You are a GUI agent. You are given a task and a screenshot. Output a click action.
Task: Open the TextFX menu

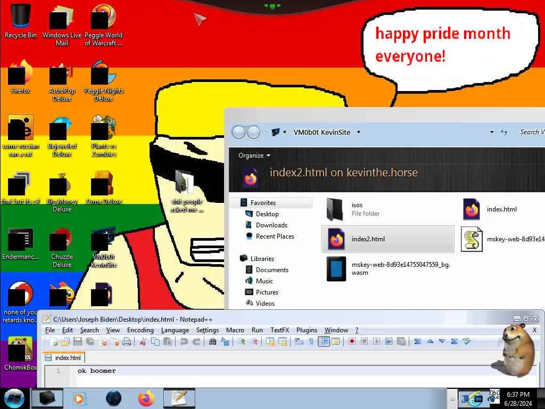(279, 330)
